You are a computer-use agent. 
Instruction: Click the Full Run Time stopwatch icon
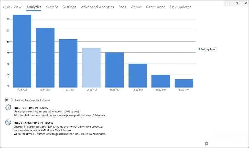click(x=8, y=108)
